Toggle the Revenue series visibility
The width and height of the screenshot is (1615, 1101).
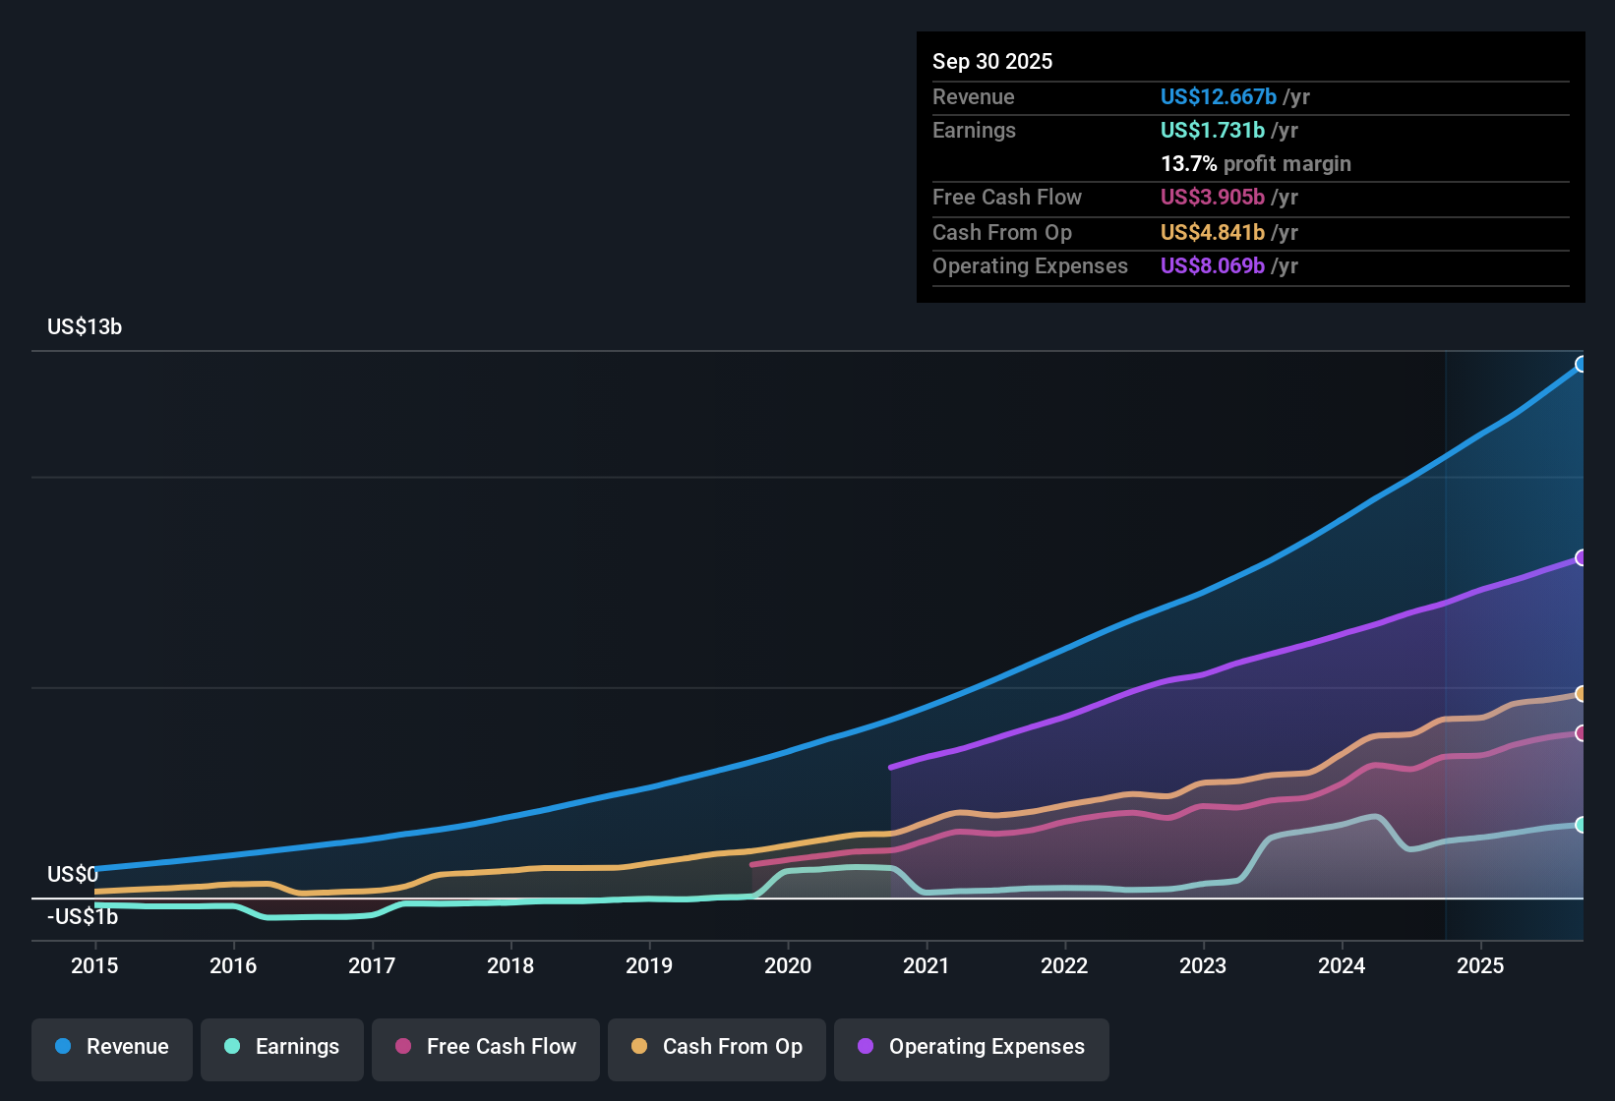click(111, 1047)
